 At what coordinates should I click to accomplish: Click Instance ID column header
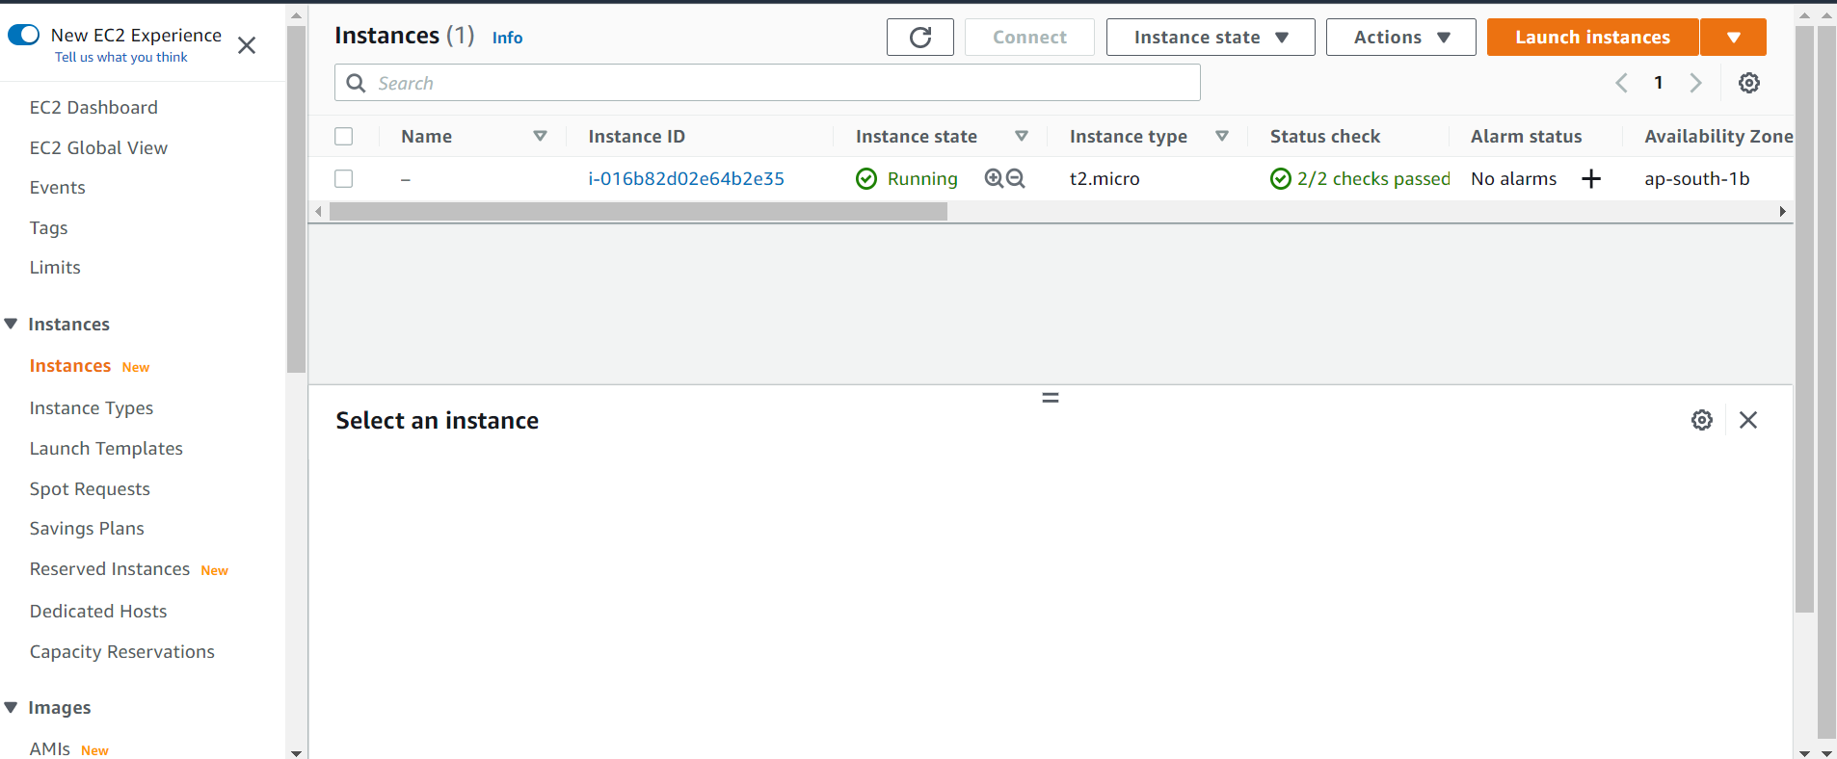[637, 137]
